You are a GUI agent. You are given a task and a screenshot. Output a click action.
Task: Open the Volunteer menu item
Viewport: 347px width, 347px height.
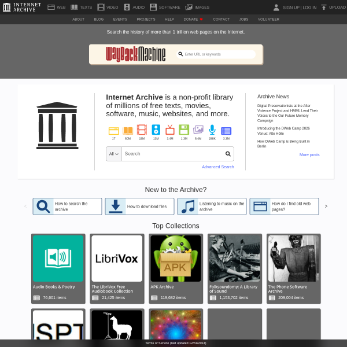click(268, 19)
